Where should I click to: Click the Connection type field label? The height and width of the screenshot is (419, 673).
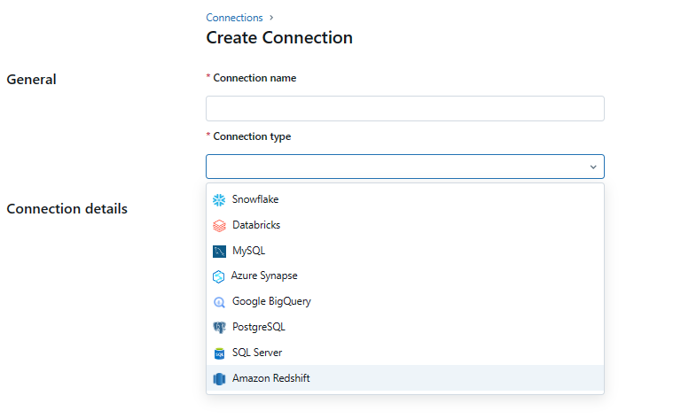click(252, 136)
